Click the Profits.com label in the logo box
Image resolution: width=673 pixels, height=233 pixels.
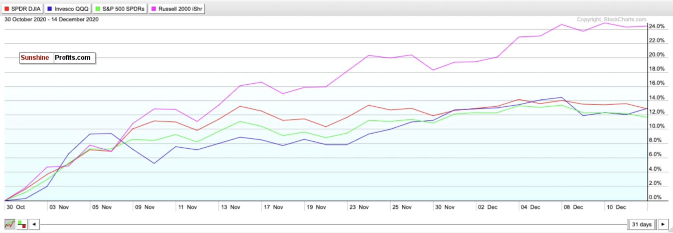pos(73,58)
